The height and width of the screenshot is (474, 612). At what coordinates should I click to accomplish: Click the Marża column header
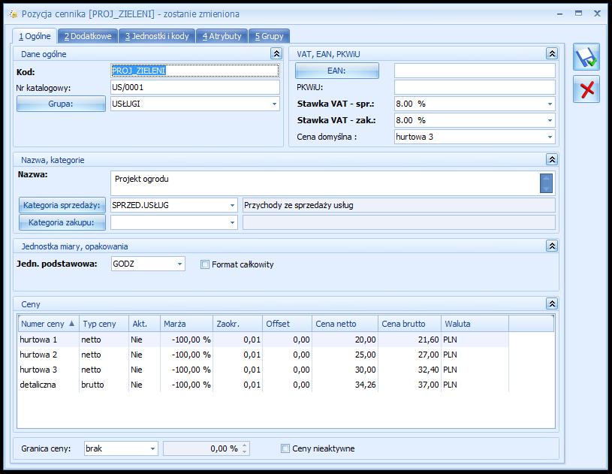pyautogui.click(x=186, y=324)
